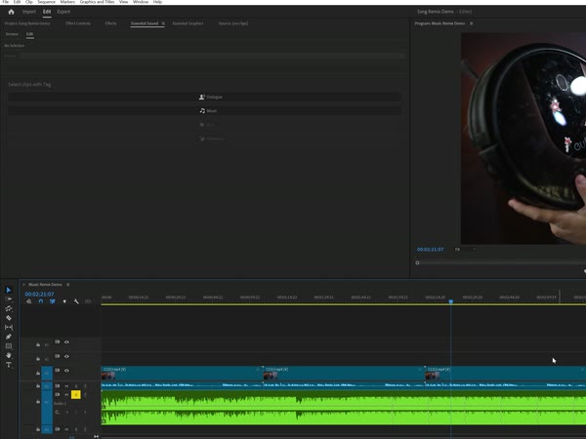586x439 pixels.
Task: Open Essential Sound panel menu
Action: click(x=163, y=23)
